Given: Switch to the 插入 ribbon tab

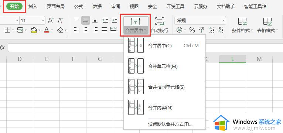Looking at the screenshot, I should coord(33,7).
